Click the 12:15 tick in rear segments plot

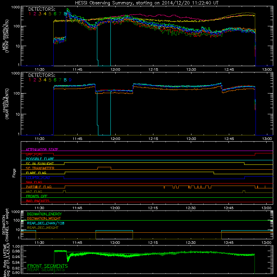(153, 139)
